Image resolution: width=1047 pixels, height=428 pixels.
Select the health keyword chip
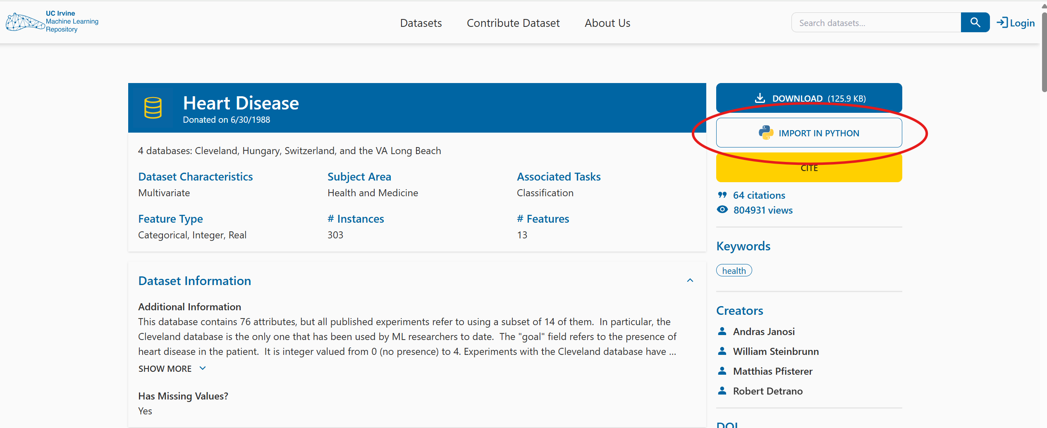(734, 270)
